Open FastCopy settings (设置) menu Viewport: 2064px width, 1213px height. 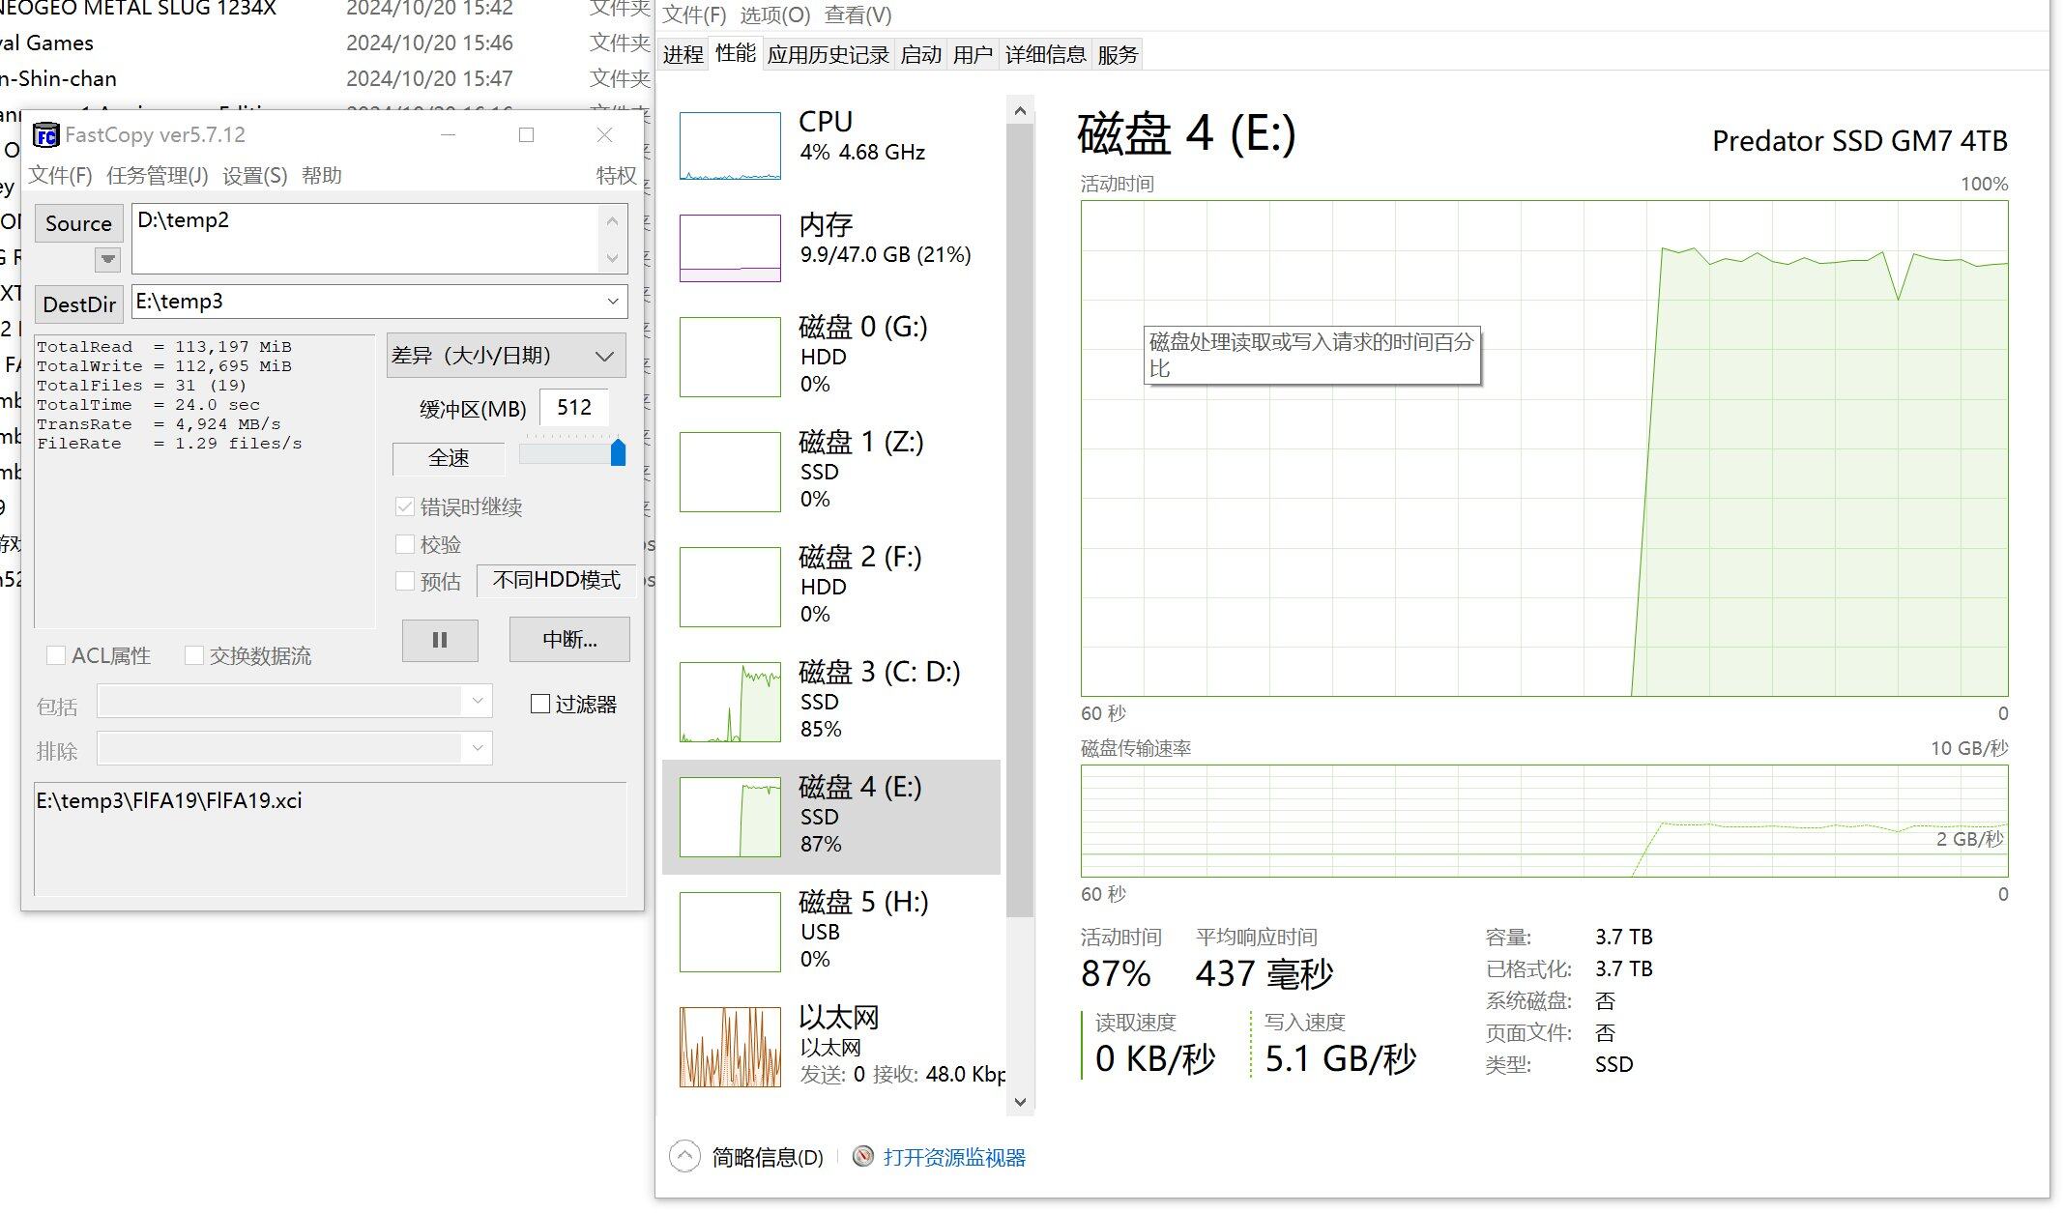(254, 175)
